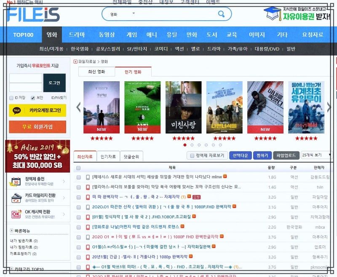Go to the first carousel page dot
This screenshot has height=277, width=337.
[185, 145]
